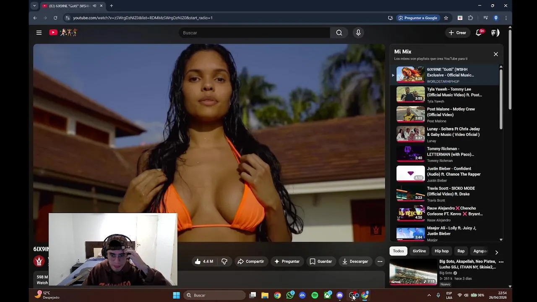
Task: Open the Chrome extensions puzzle icon
Action: click(470, 18)
